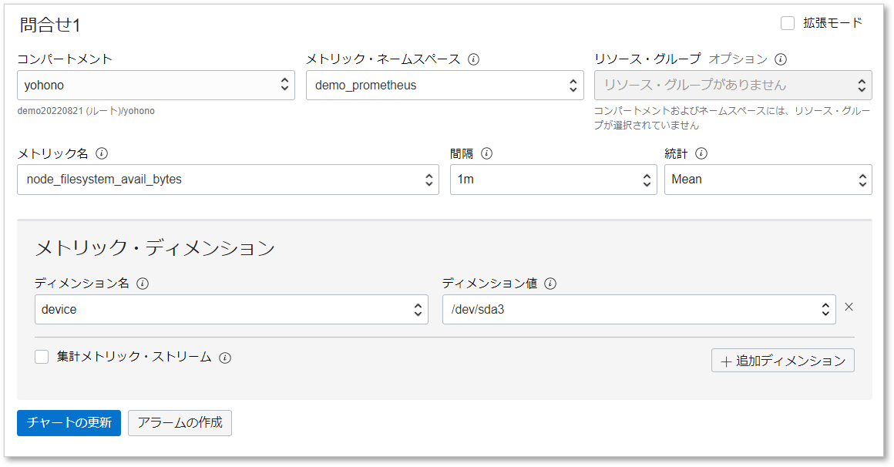Open the 間隔 info icon
Screen dimensions: 894x467
point(486,153)
